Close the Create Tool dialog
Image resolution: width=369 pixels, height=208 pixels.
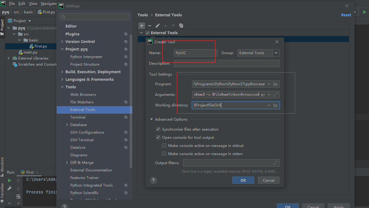click(277, 42)
